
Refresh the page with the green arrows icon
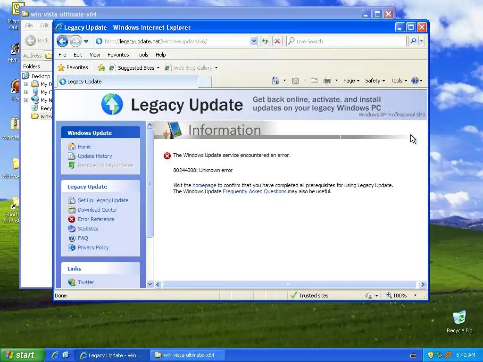click(265, 41)
